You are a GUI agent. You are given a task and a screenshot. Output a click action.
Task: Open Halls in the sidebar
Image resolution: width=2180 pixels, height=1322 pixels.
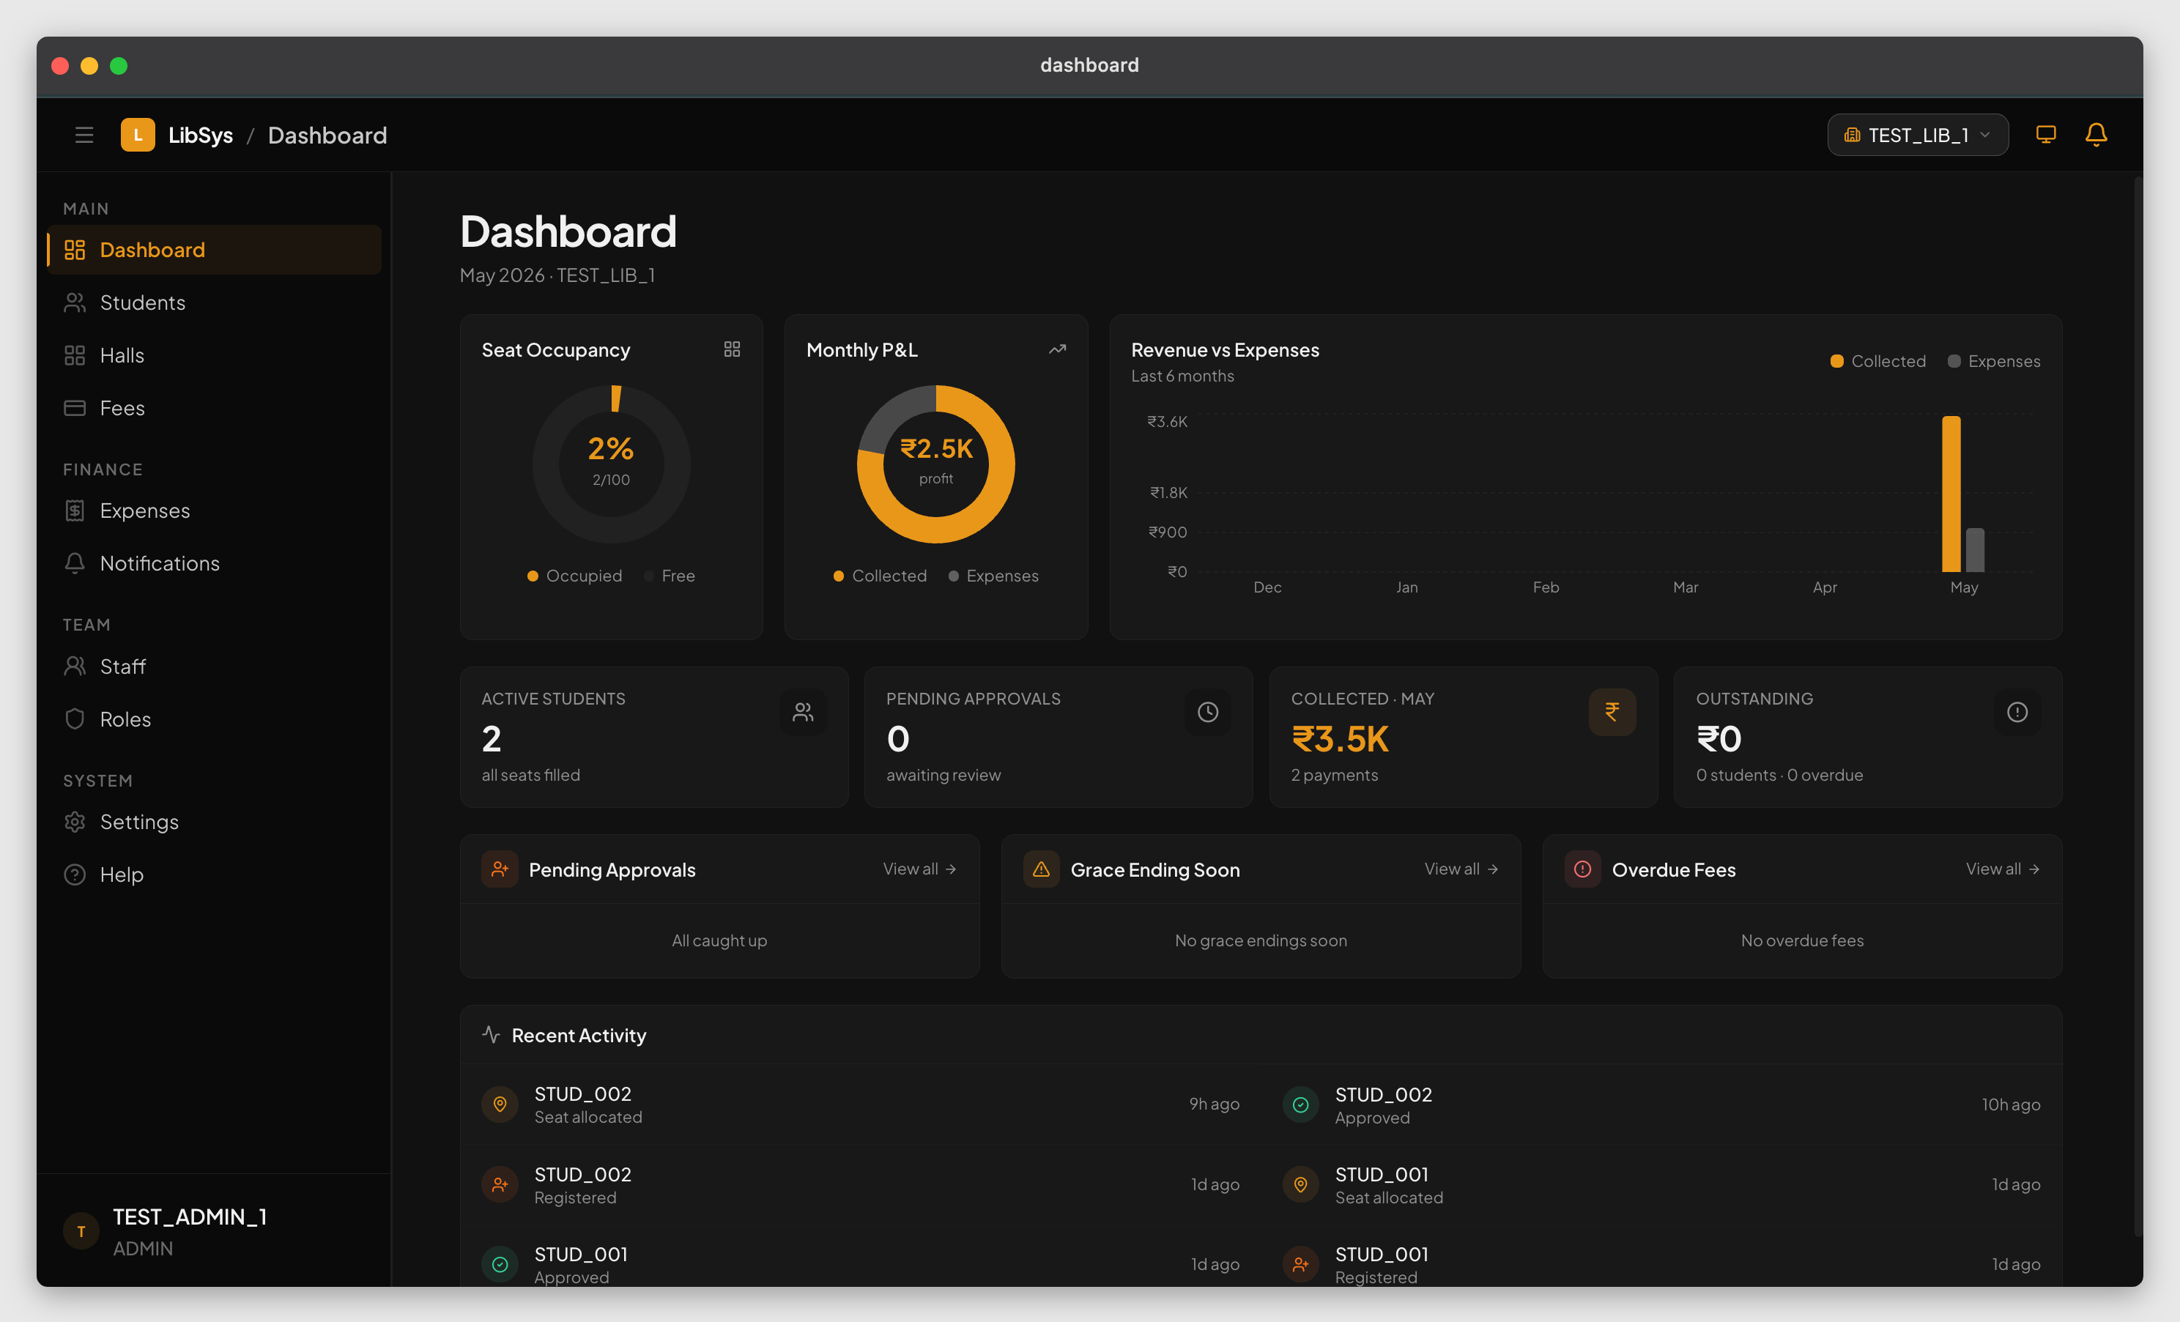214,354
